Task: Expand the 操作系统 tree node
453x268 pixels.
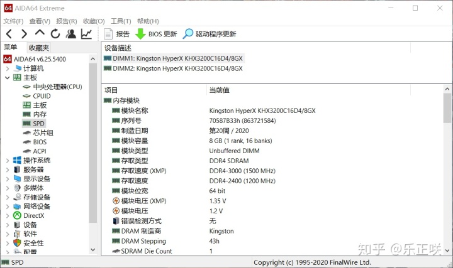Action: [8, 161]
